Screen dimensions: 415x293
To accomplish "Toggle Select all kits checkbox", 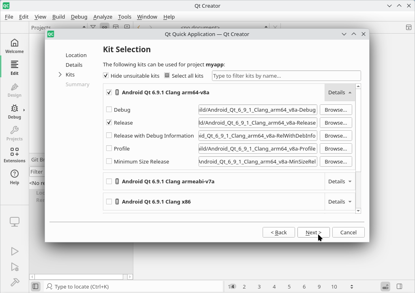I will pos(167,76).
